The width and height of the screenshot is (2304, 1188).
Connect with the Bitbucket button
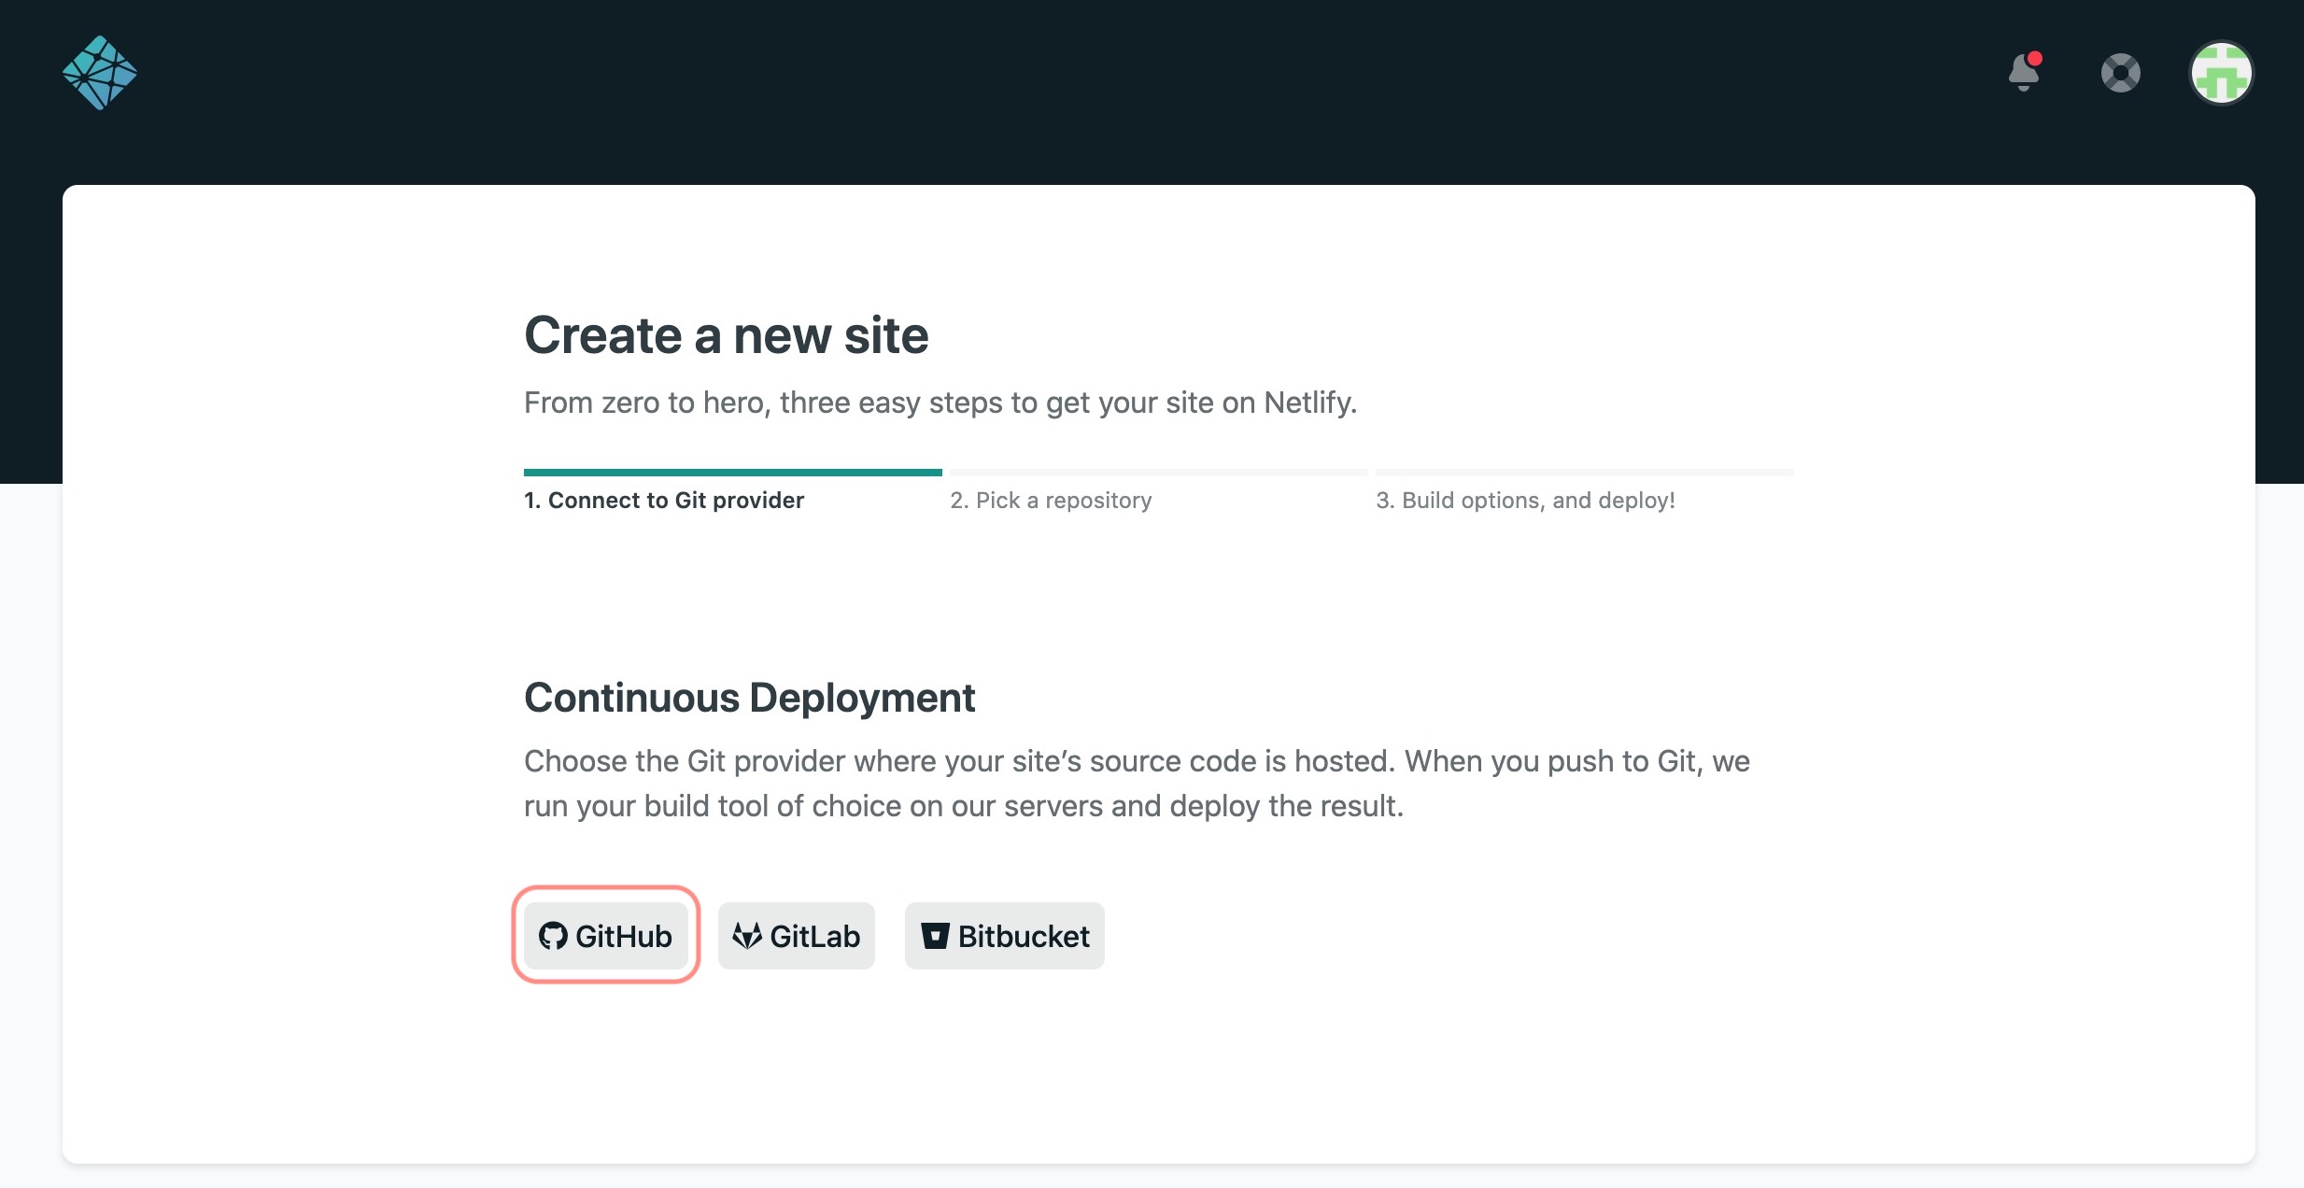1005,936
